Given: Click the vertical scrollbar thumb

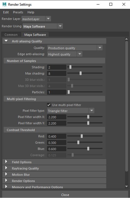Looking at the screenshot, I should (x=127, y=106).
